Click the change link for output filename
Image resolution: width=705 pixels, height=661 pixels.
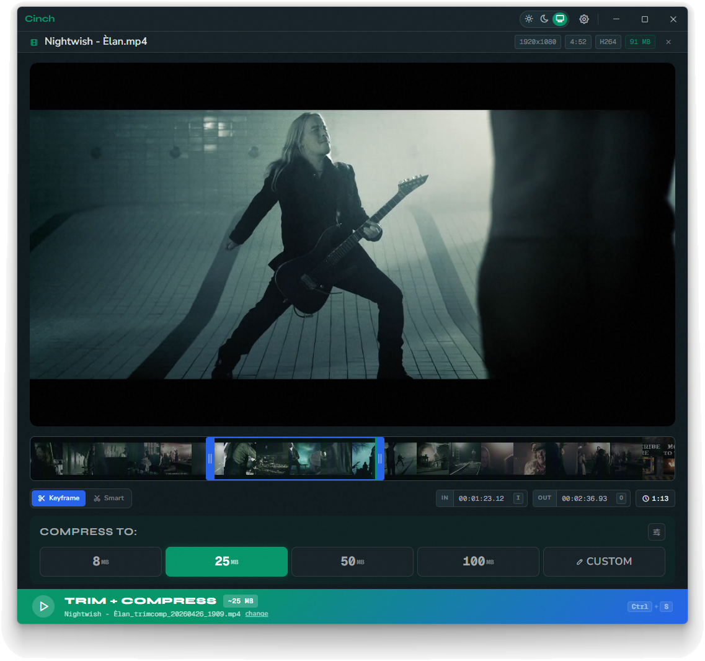pos(256,613)
